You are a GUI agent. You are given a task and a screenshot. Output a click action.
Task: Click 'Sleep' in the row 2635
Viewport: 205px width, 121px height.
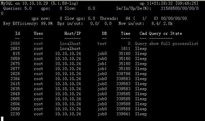141,89
